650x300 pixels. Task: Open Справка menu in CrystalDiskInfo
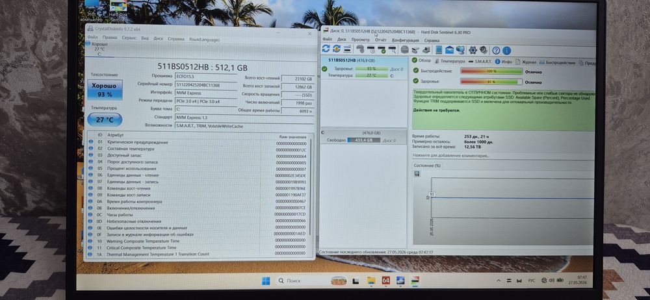(176, 39)
